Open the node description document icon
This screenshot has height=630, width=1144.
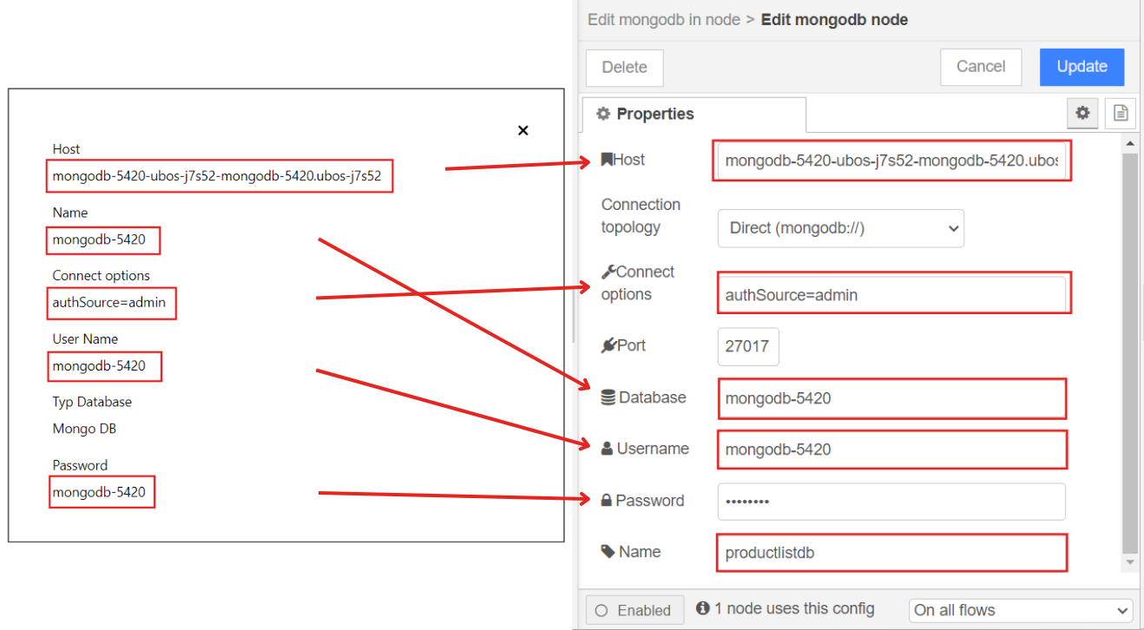pyautogui.click(x=1120, y=113)
